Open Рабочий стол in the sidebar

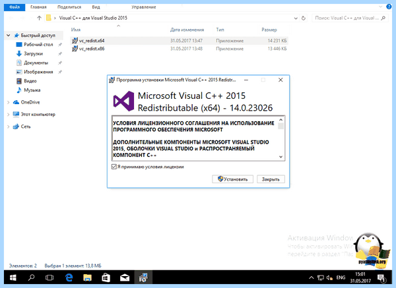coord(38,45)
